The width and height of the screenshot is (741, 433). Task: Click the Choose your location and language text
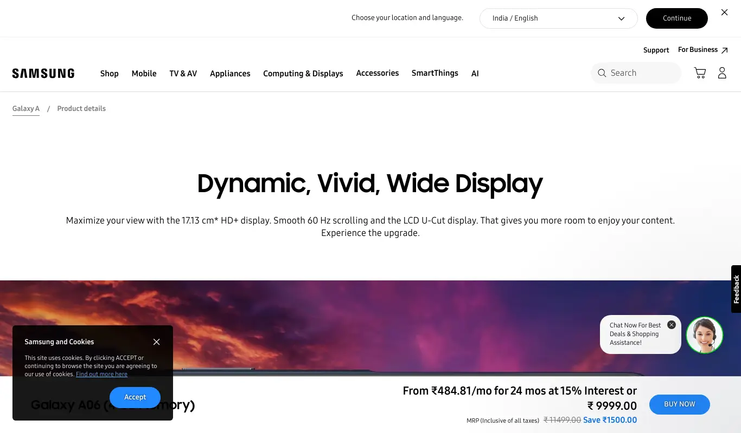[407, 18]
